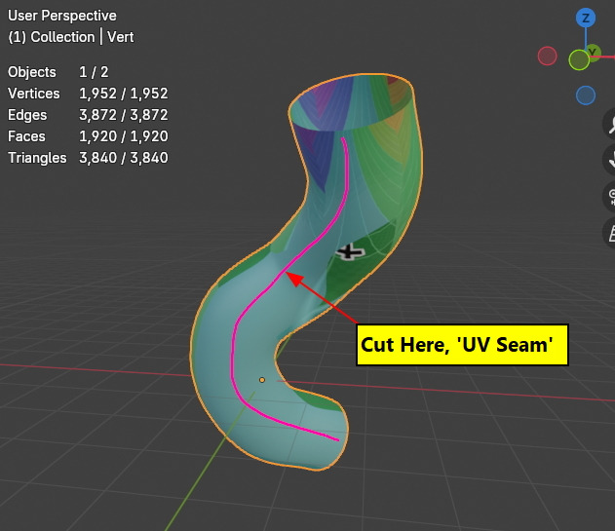Screen dimensions: 615x531
Task: Click the triangles count '3,840 / 3,840'
Action: [x=124, y=158]
